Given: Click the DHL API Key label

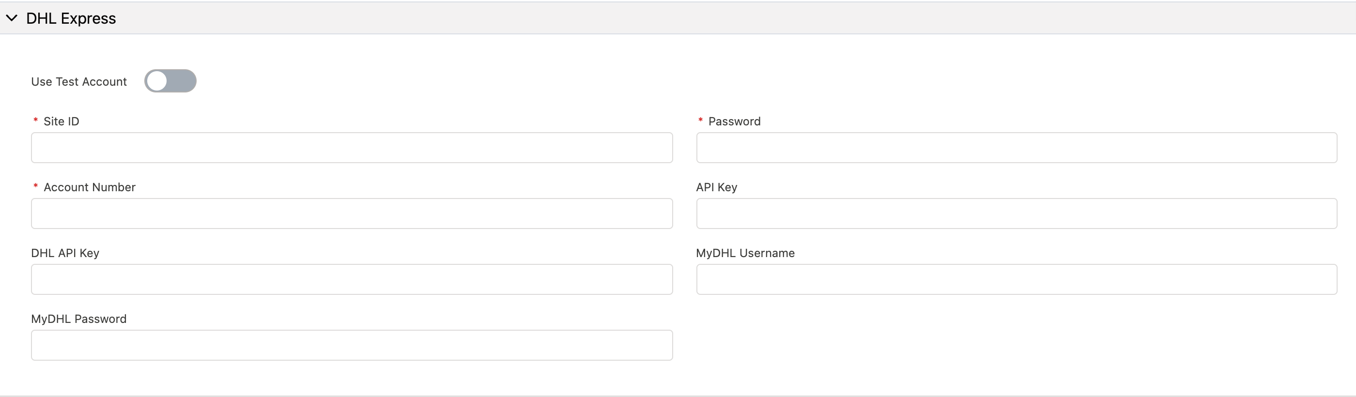Looking at the screenshot, I should click(x=65, y=253).
